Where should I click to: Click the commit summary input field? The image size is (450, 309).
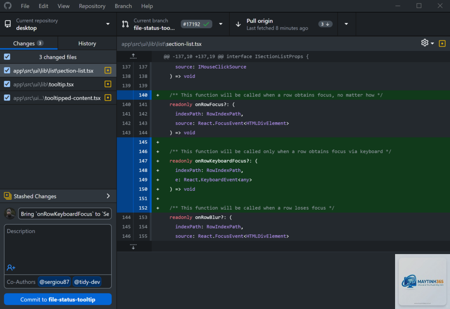(x=65, y=214)
